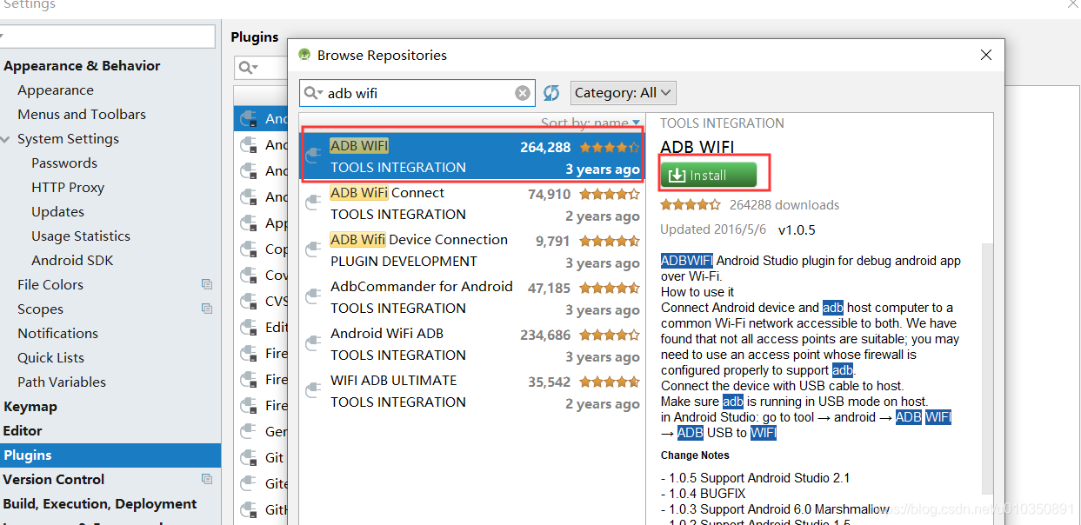Reload the repository list with refresh icon
1081x525 pixels.
coord(551,93)
